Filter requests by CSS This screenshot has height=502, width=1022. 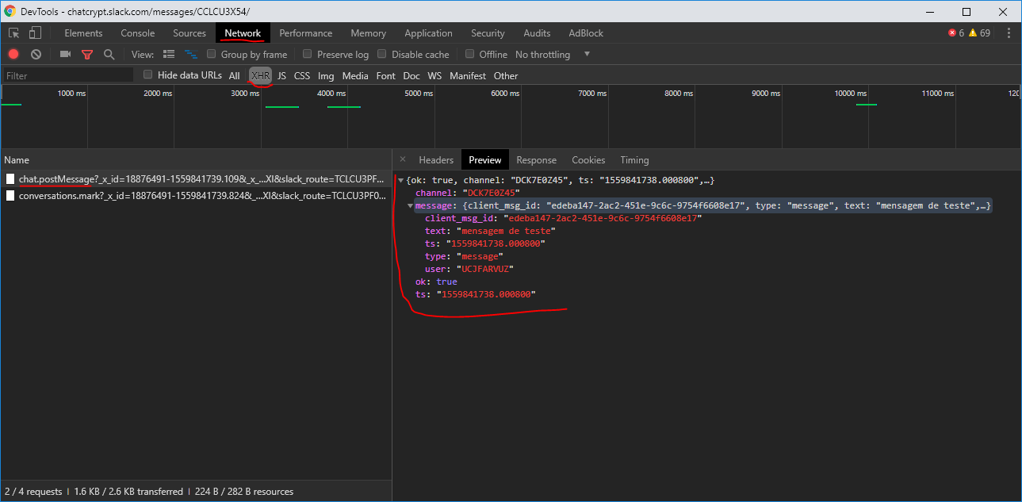click(302, 76)
